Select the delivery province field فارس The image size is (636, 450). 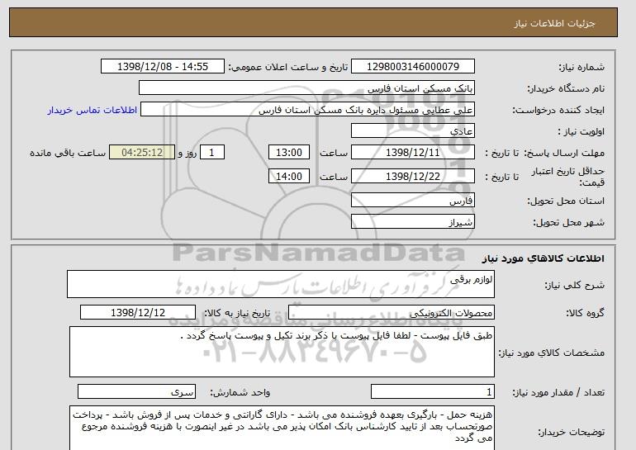click(x=412, y=200)
